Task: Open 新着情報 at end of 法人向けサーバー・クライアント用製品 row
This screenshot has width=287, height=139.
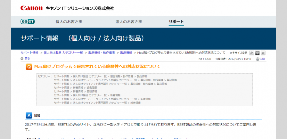Action: (x=145, y=99)
